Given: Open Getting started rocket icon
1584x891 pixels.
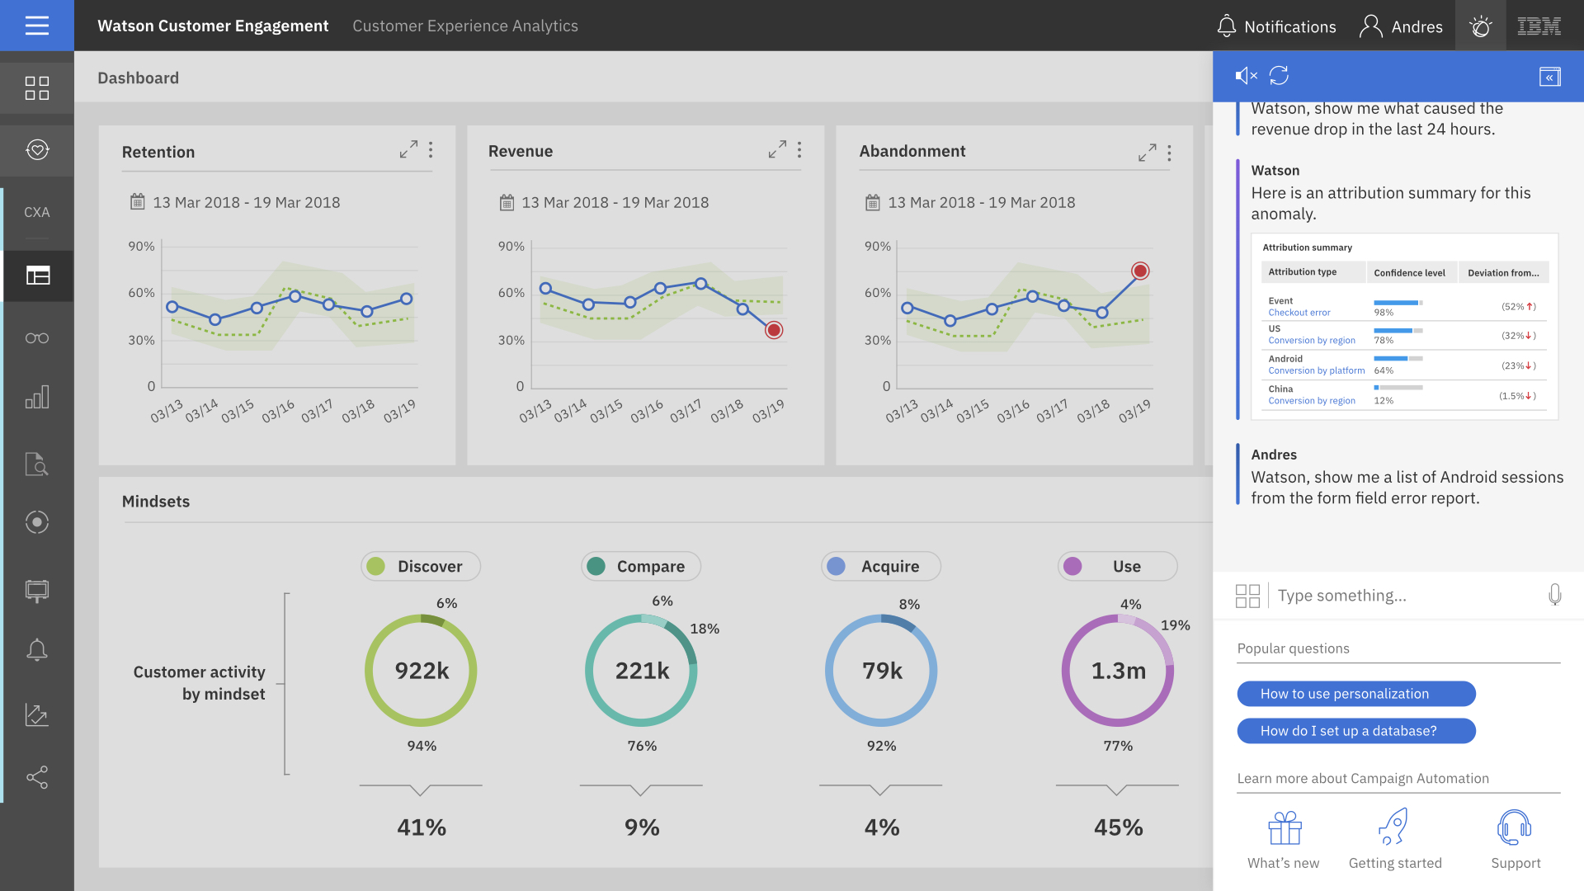Looking at the screenshot, I should coord(1394,827).
